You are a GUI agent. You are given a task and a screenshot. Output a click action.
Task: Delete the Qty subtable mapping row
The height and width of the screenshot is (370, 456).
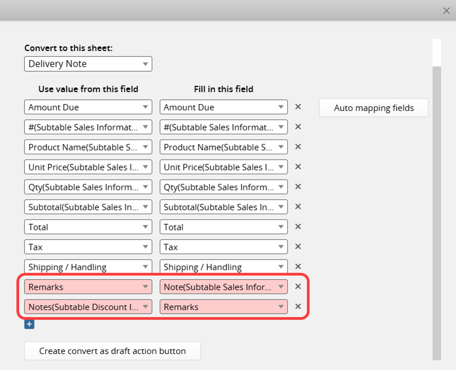click(298, 187)
